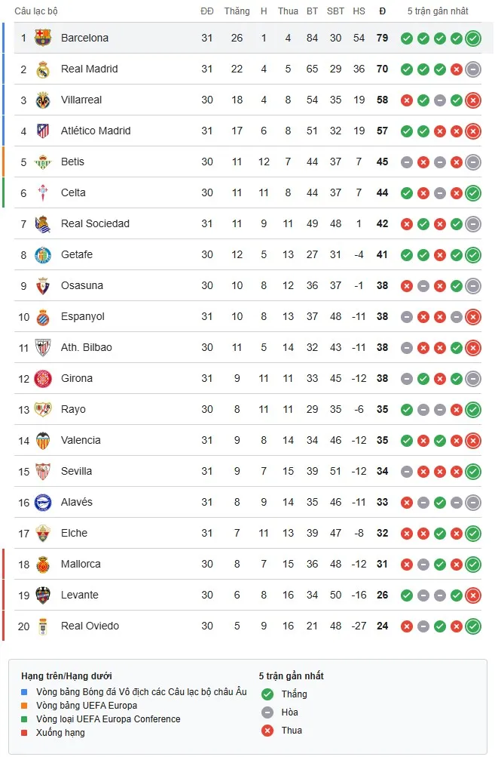The width and height of the screenshot is (495, 757).
Task: Select the Getafe club crest
Action: (44, 254)
